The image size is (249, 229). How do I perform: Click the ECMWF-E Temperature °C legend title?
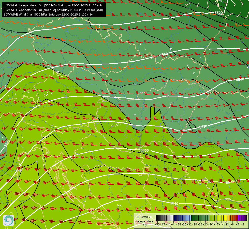point(144,221)
